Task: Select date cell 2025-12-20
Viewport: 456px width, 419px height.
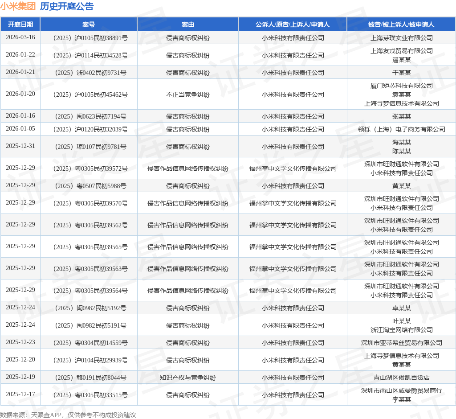Action: pos(20,360)
